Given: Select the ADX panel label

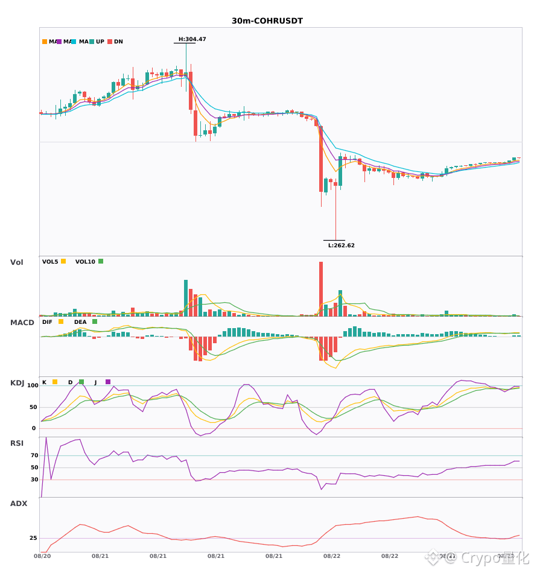Looking at the screenshot, I should (x=19, y=504).
